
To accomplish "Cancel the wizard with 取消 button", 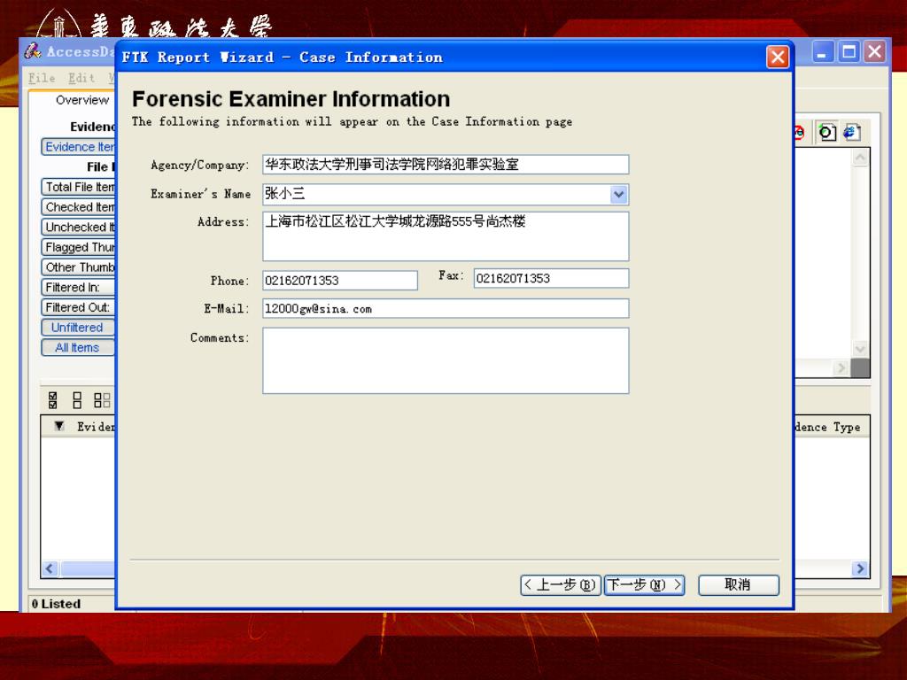I will [739, 585].
